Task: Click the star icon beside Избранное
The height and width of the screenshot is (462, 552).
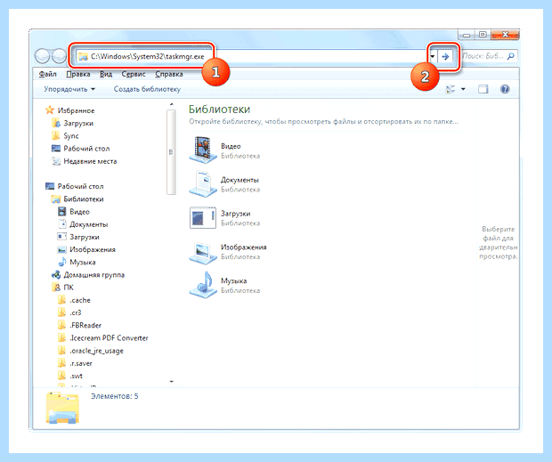Action: (50, 110)
